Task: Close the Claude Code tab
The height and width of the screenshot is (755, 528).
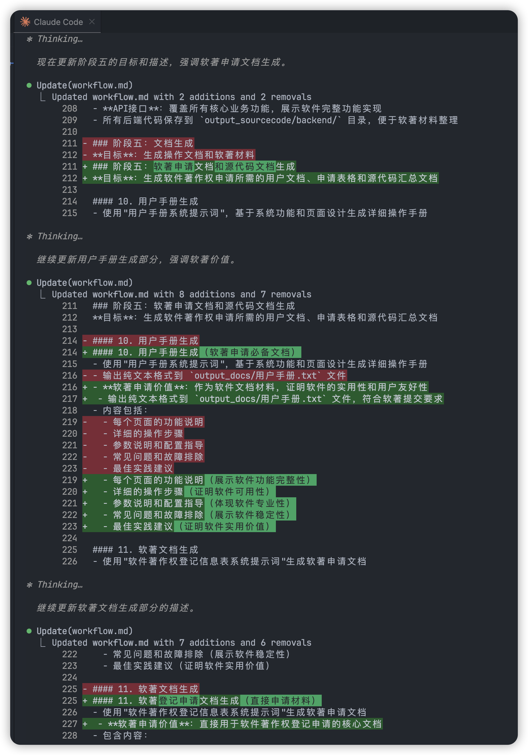Action: [x=92, y=22]
